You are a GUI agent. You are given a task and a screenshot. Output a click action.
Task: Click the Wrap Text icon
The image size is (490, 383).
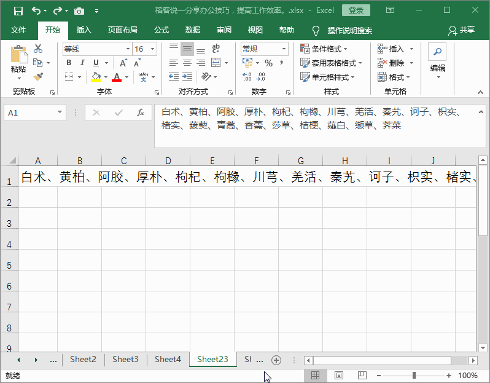[216, 49]
